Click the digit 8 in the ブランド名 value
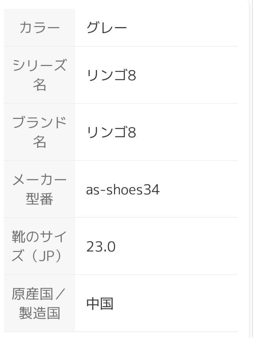253x338 pixels. click(x=132, y=133)
